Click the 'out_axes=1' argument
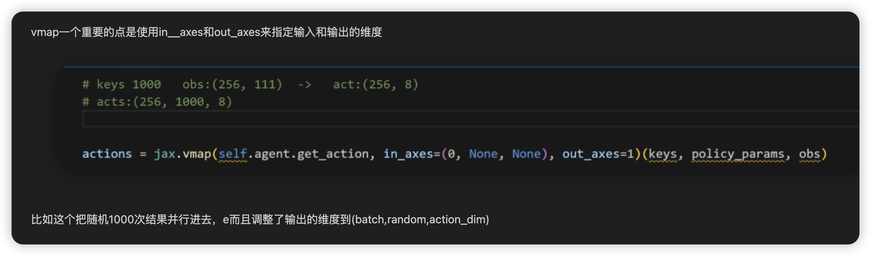The image size is (871, 256). (x=598, y=154)
